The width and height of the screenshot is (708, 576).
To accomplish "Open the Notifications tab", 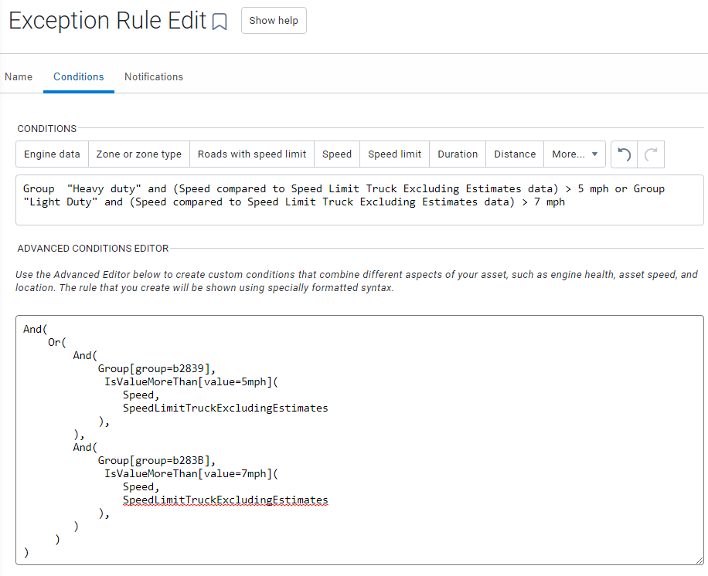I will coord(154,76).
